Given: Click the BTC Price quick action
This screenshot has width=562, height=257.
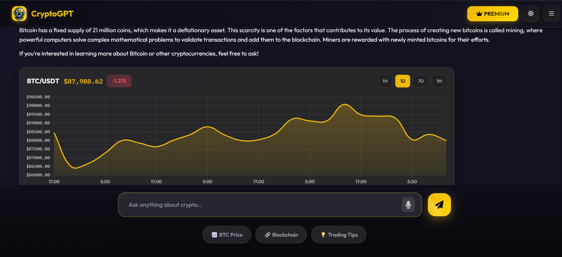Looking at the screenshot, I should click(x=227, y=235).
